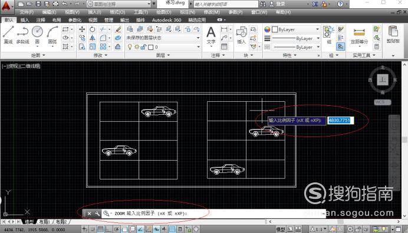Click the Open file icon in quick access toolbar
The image size is (408, 233).
pyautogui.click(x=29, y=4)
